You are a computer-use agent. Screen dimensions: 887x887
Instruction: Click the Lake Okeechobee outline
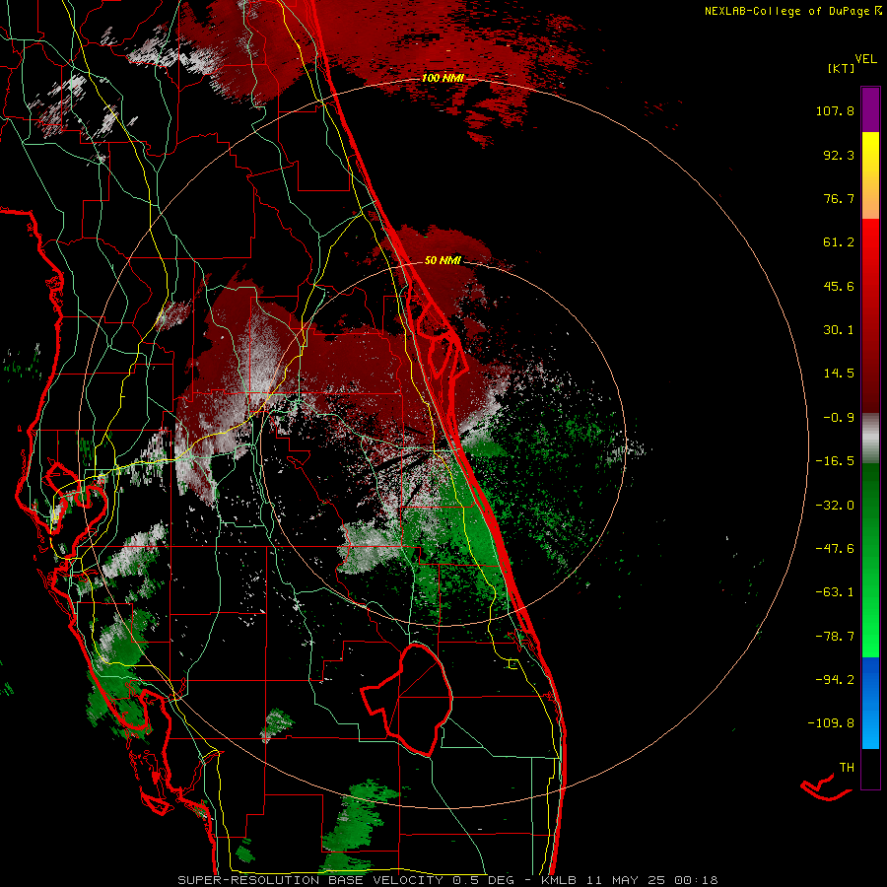[x=407, y=700]
